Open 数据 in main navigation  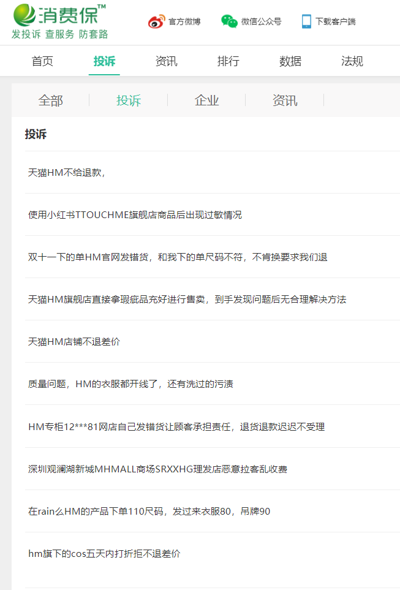click(290, 61)
